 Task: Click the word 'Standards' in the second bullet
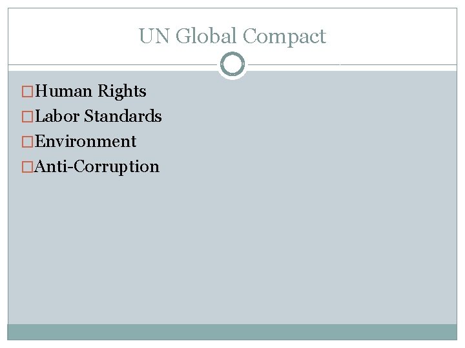tap(123, 116)
